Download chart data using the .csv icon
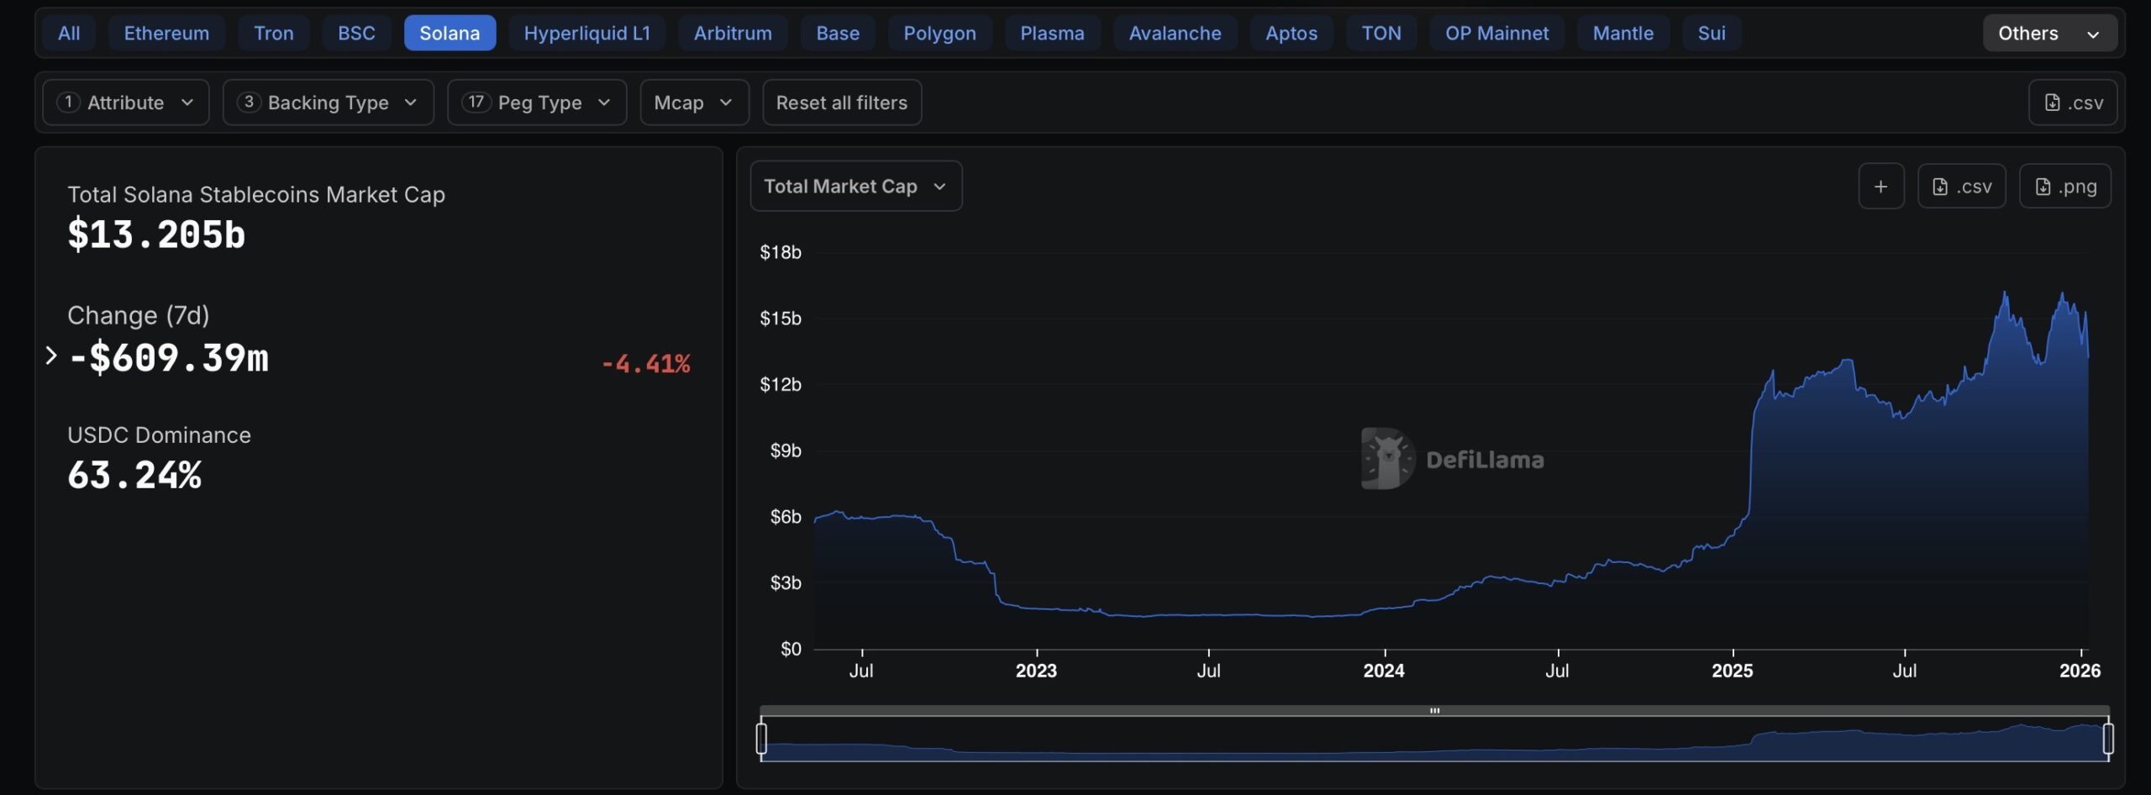Image resolution: width=2151 pixels, height=795 pixels. pos(1962,186)
